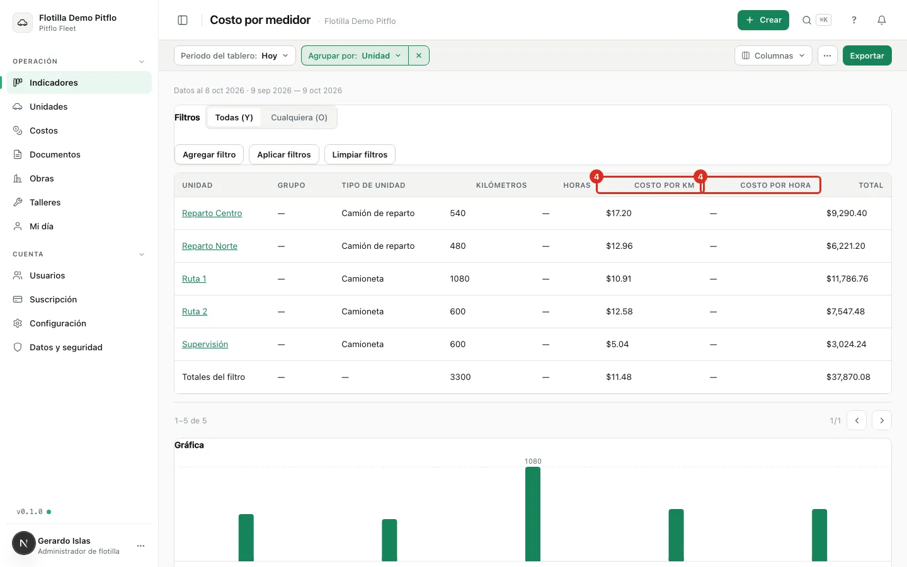Open the Reparto Centro unit link
This screenshot has width=907, height=567.
tap(212, 213)
